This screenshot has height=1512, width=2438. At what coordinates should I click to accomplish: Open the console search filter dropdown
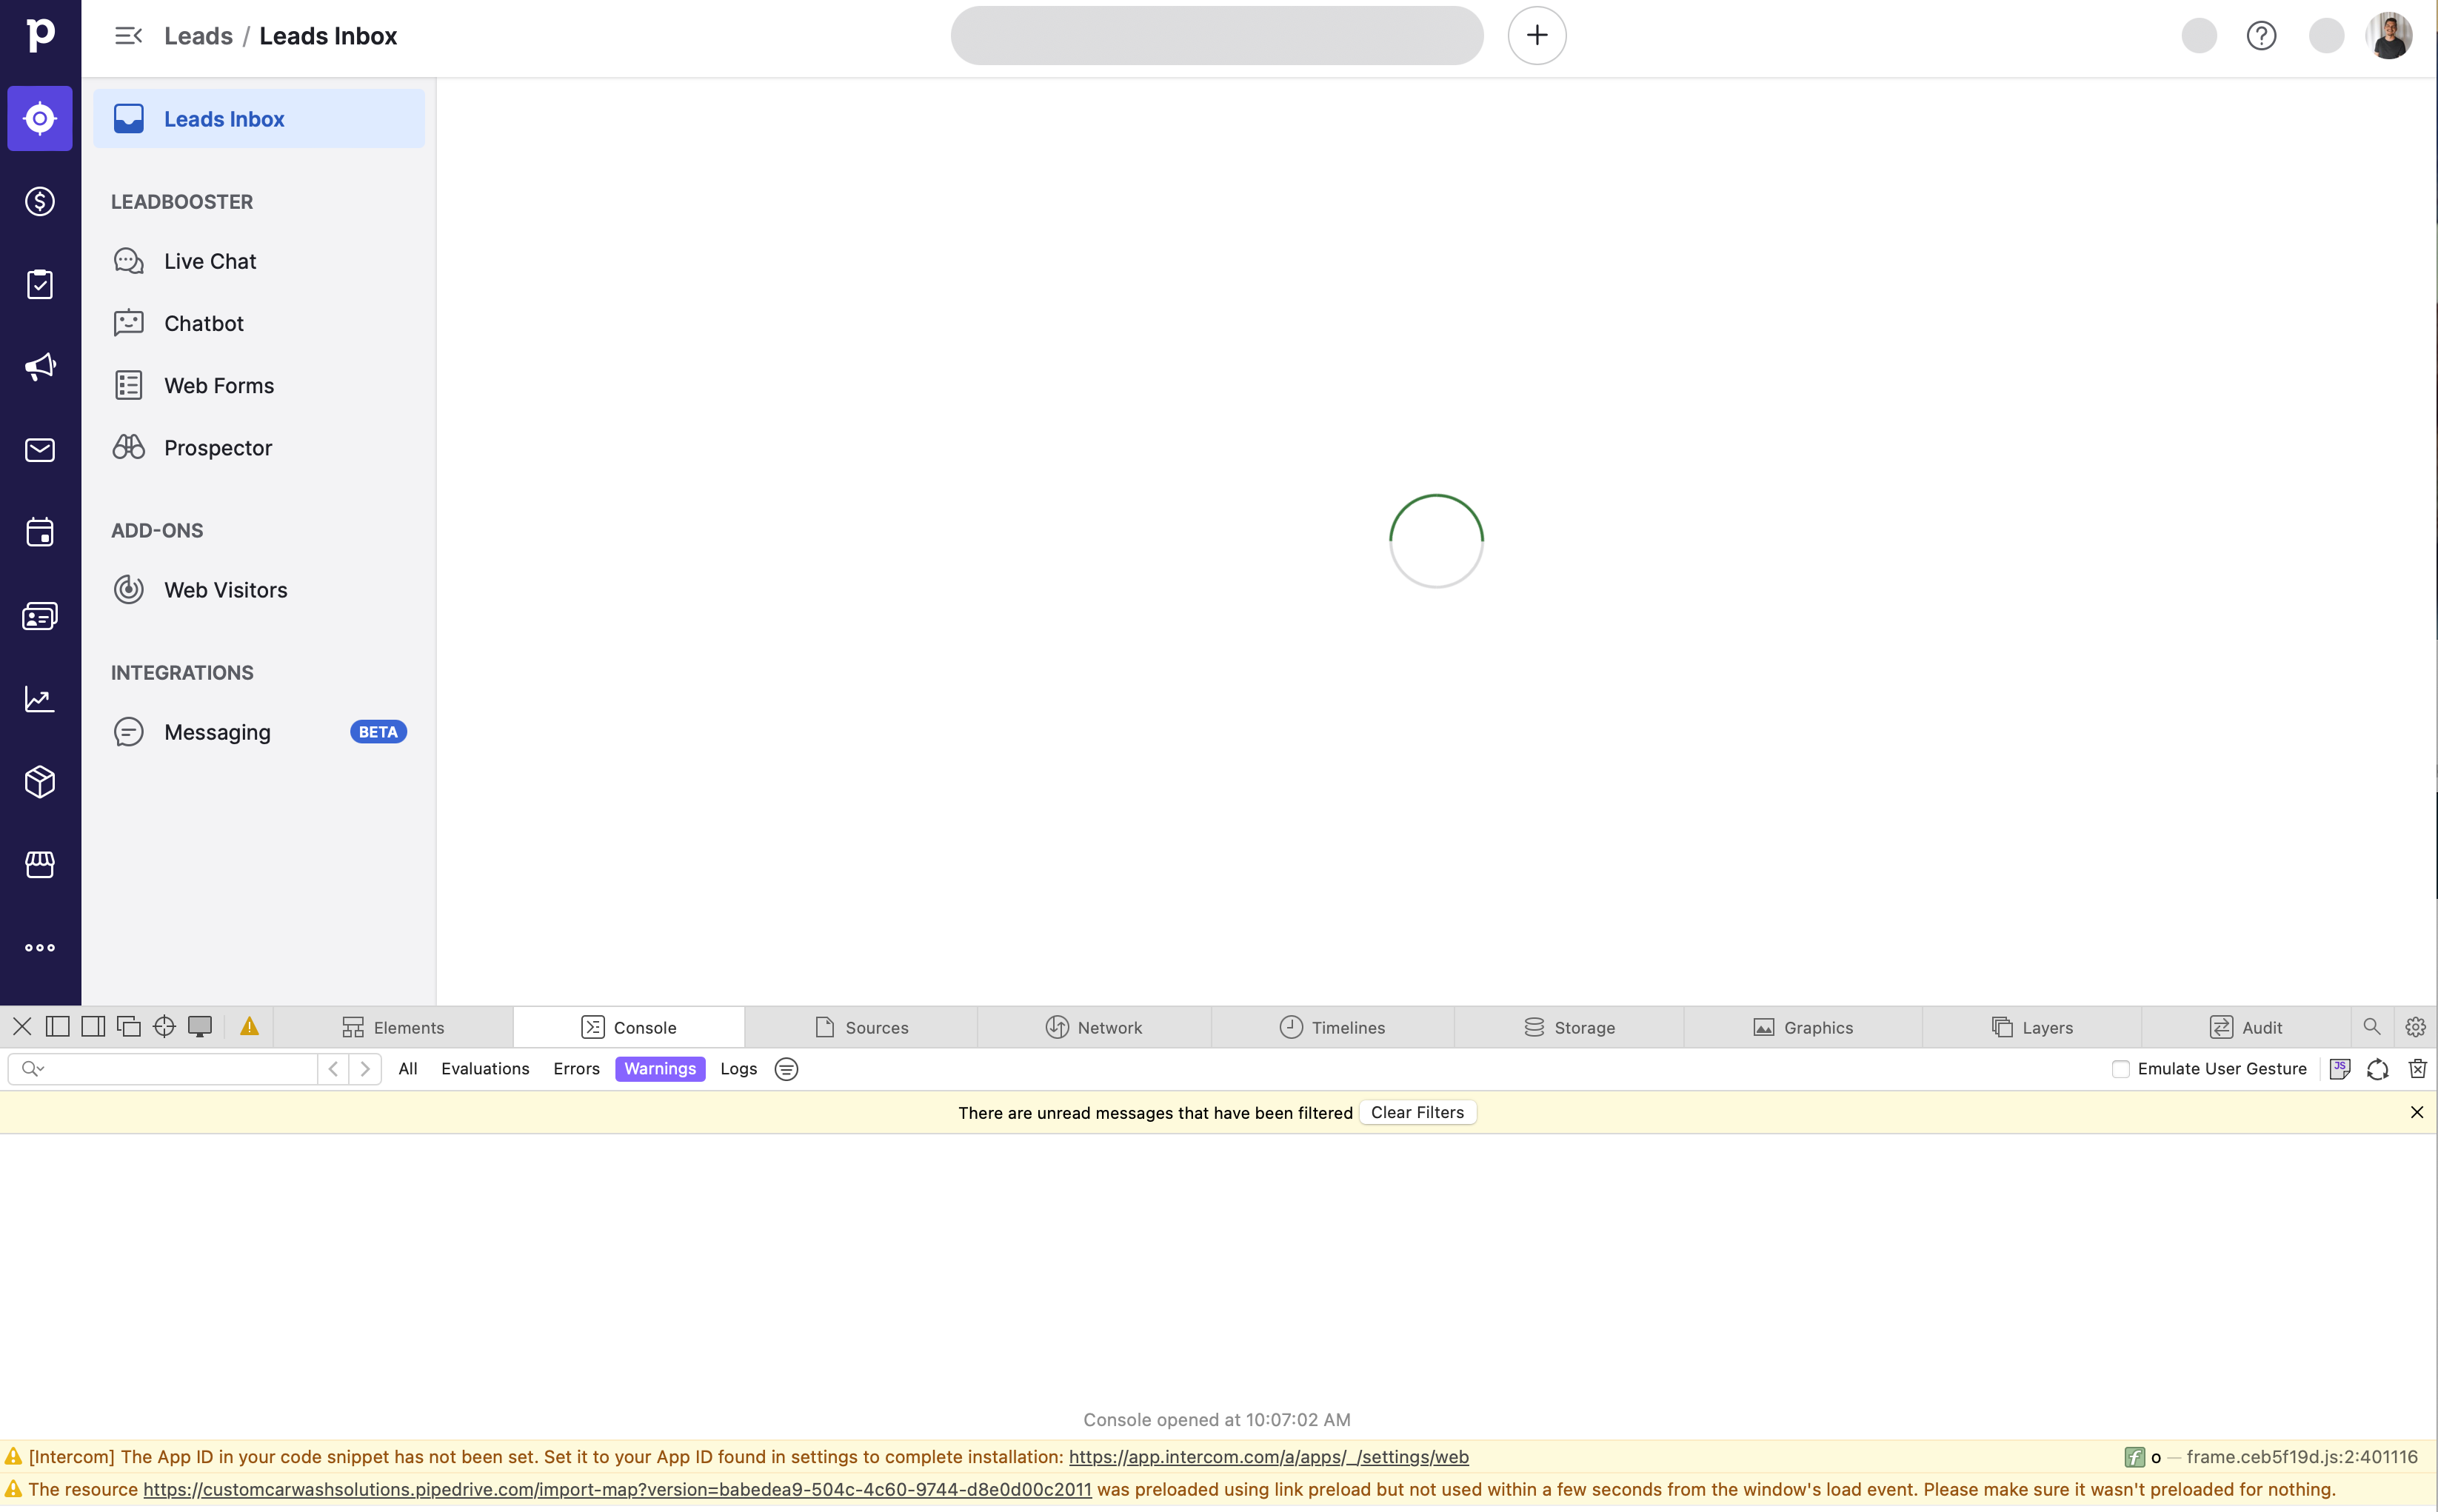point(33,1069)
